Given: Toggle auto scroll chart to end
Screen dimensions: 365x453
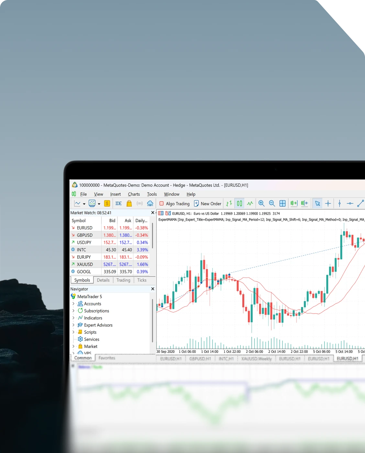Looking at the screenshot, I should click(294, 204).
